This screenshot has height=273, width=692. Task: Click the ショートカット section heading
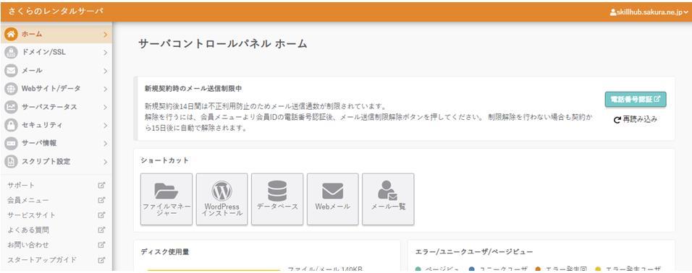pos(164,160)
